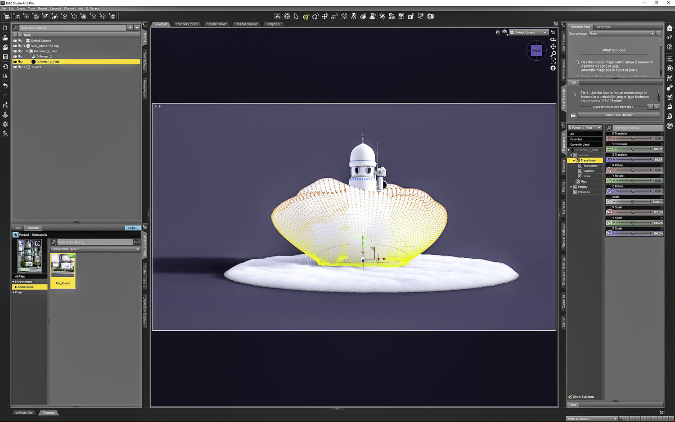
Task: Expand the Tower1 node in Scene
Action: 24,67
